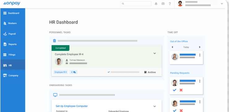Image resolution: width=229 pixels, height=112 pixels.
Task: Open help question mark
Action: coord(170,4)
